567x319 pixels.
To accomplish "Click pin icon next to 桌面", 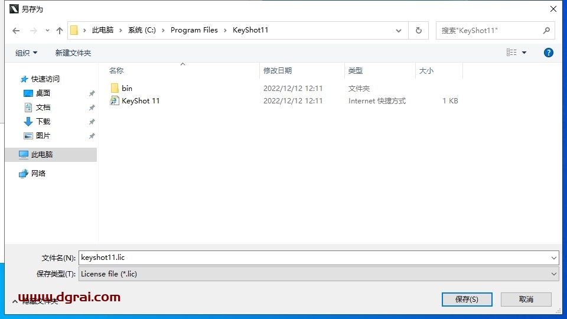I will [x=92, y=93].
